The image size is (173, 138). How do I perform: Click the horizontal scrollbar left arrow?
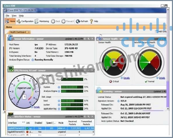pos(5,112)
